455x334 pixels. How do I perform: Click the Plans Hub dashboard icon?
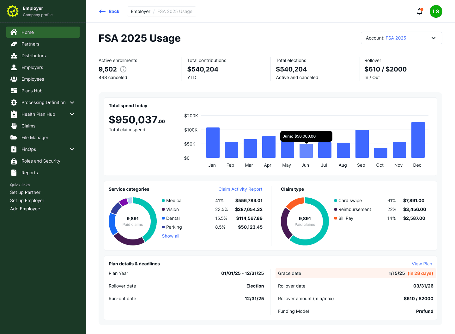point(14,91)
